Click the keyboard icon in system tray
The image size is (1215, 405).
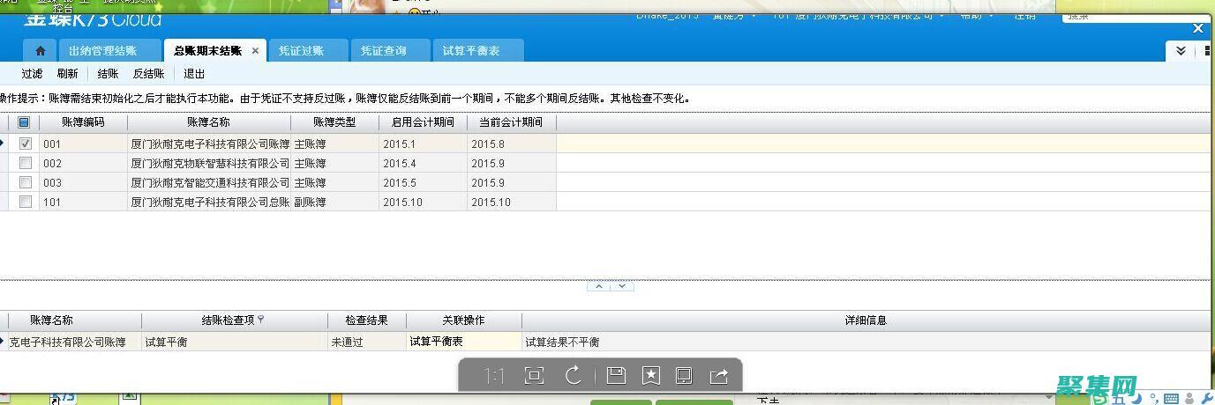pos(1170,398)
